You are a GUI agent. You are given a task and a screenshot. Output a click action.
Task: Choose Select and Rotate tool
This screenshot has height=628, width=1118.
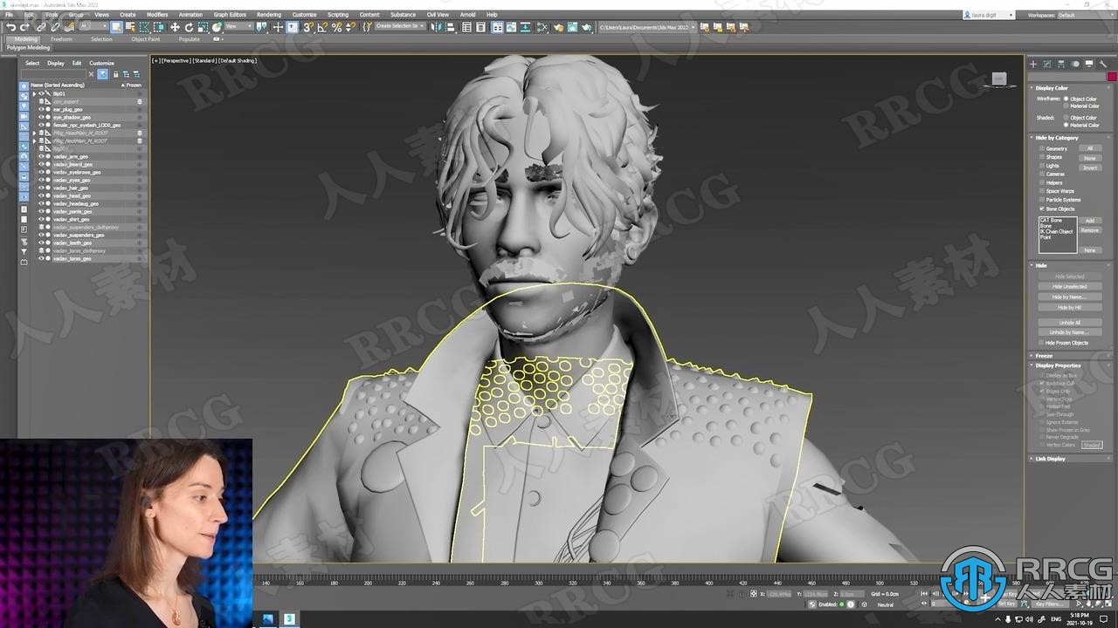click(189, 27)
